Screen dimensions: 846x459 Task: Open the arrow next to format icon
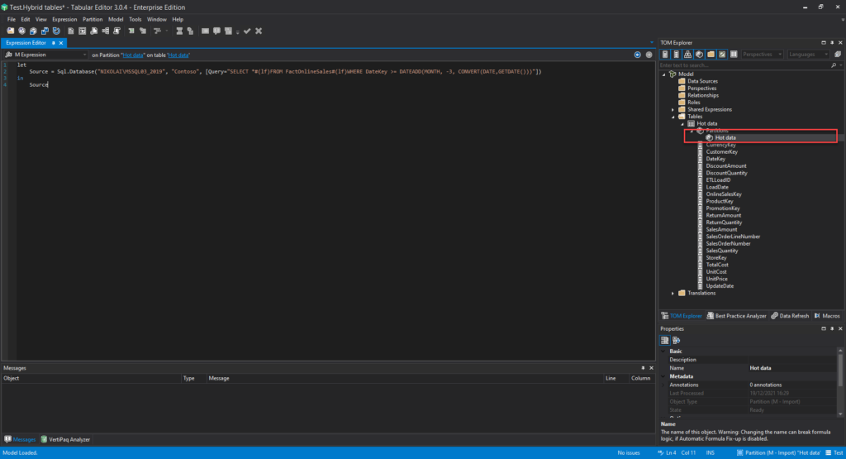(x=166, y=31)
